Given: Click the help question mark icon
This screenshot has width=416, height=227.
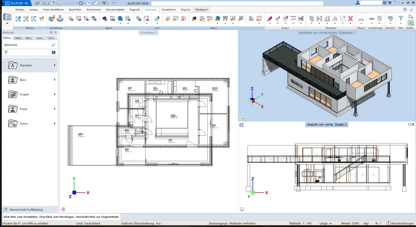Looking at the screenshot, I should (395, 3).
